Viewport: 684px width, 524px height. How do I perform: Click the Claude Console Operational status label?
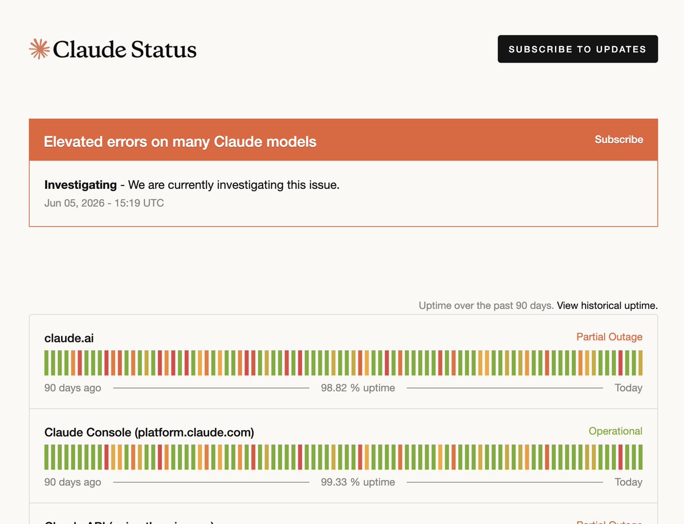(616, 431)
